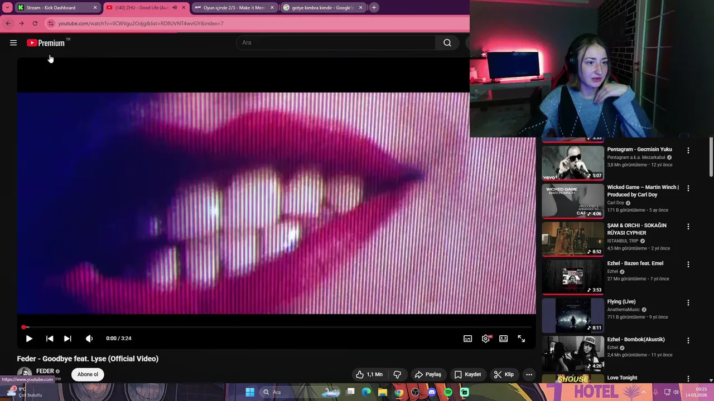Close the Stream - Kick Dashboard tab
The image size is (714, 401).
[x=95, y=8]
